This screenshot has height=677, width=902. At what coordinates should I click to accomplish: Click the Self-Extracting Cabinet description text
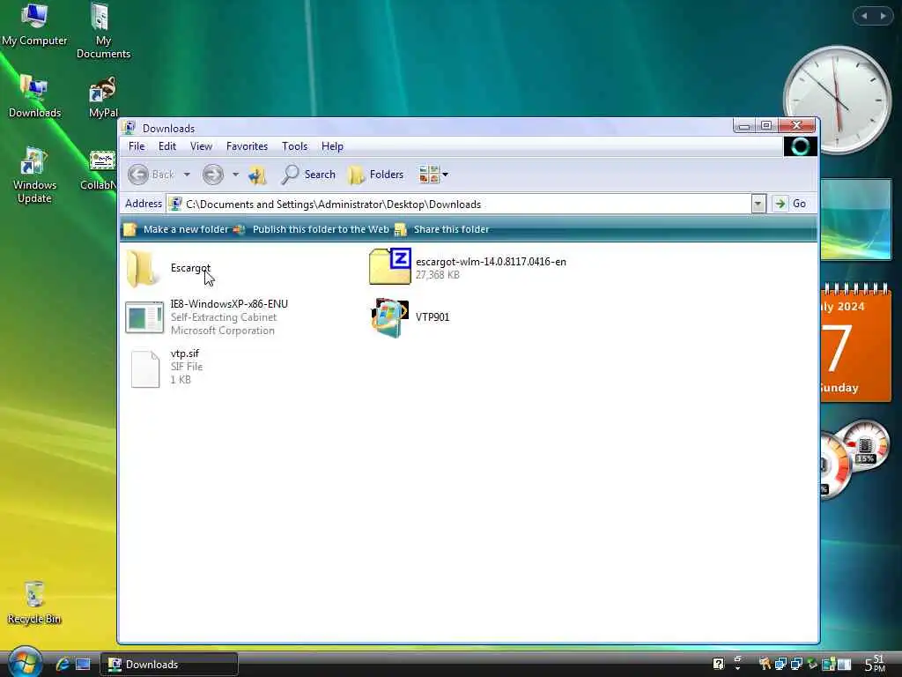223,317
